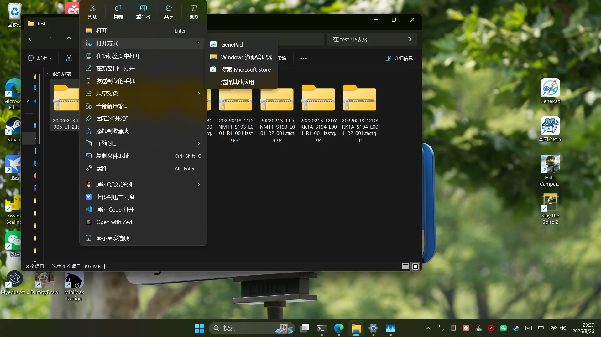Click 添加到收藏夹 entry
Screen dimensions: 601x337
click(x=143, y=131)
